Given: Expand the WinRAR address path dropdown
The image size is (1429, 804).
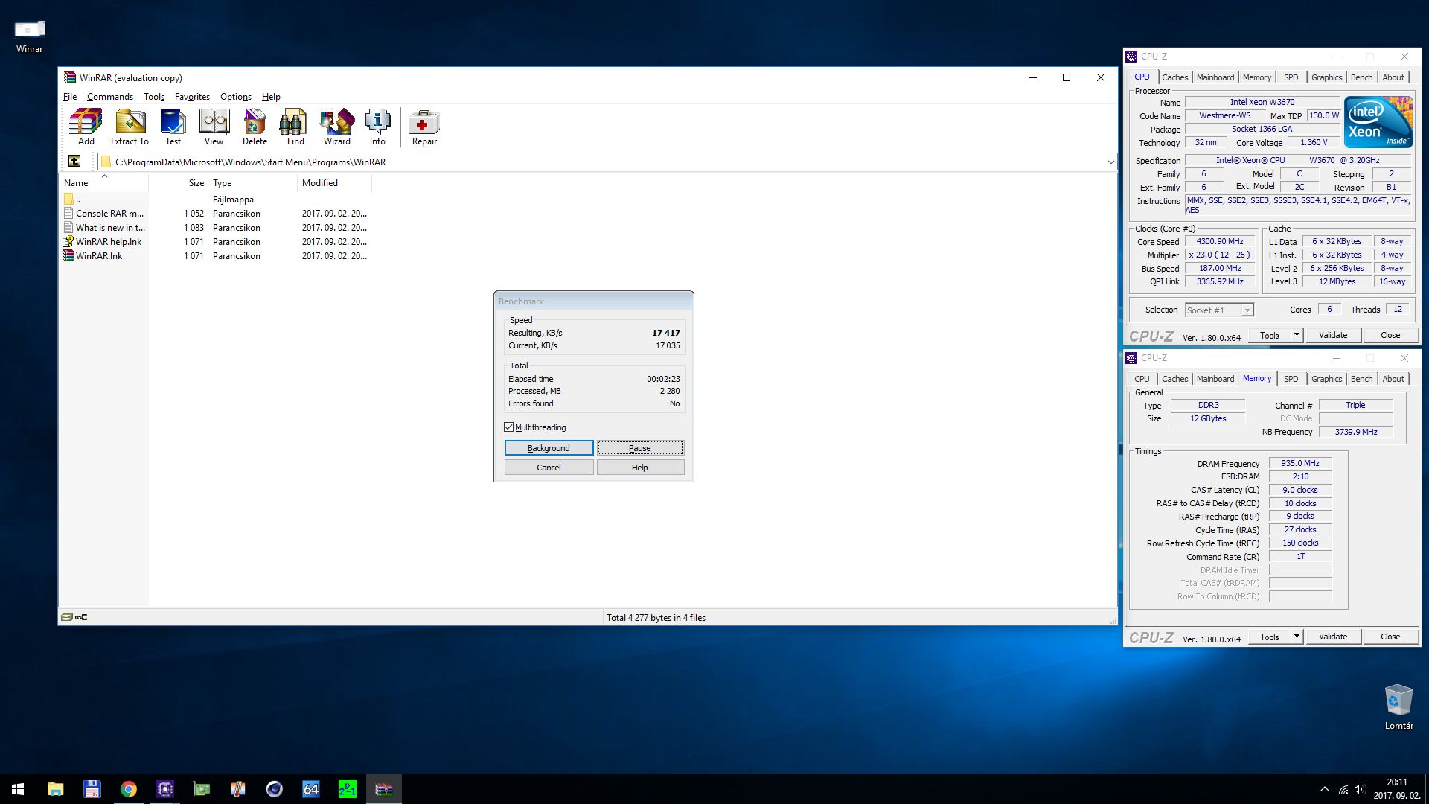Looking at the screenshot, I should (1110, 162).
